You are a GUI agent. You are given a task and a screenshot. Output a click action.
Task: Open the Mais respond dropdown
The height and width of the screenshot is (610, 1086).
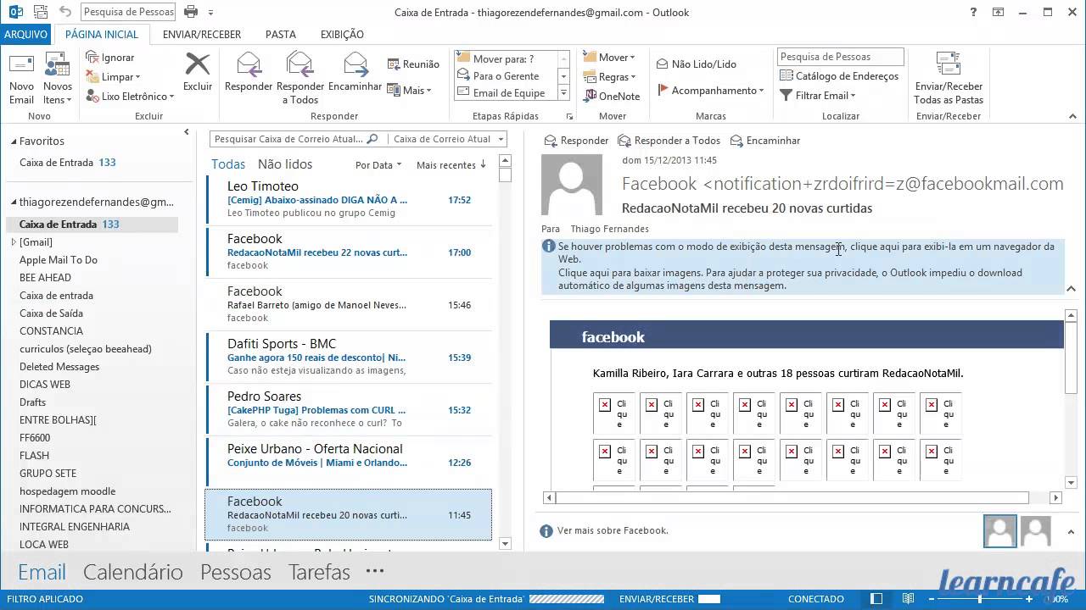[x=410, y=90]
